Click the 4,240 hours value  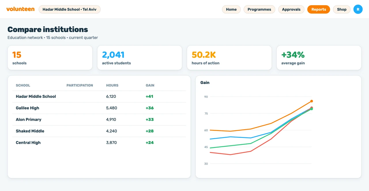pyautogui.click(x=112, y=131)
